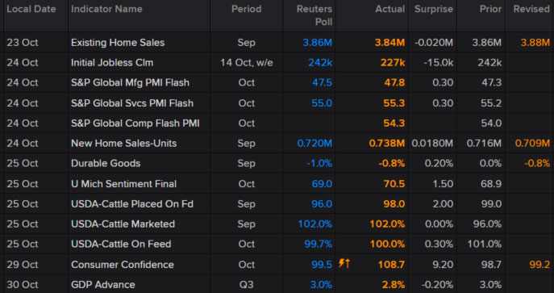Click U Mich Sentiment Final indicator name

tap(123, 184)
